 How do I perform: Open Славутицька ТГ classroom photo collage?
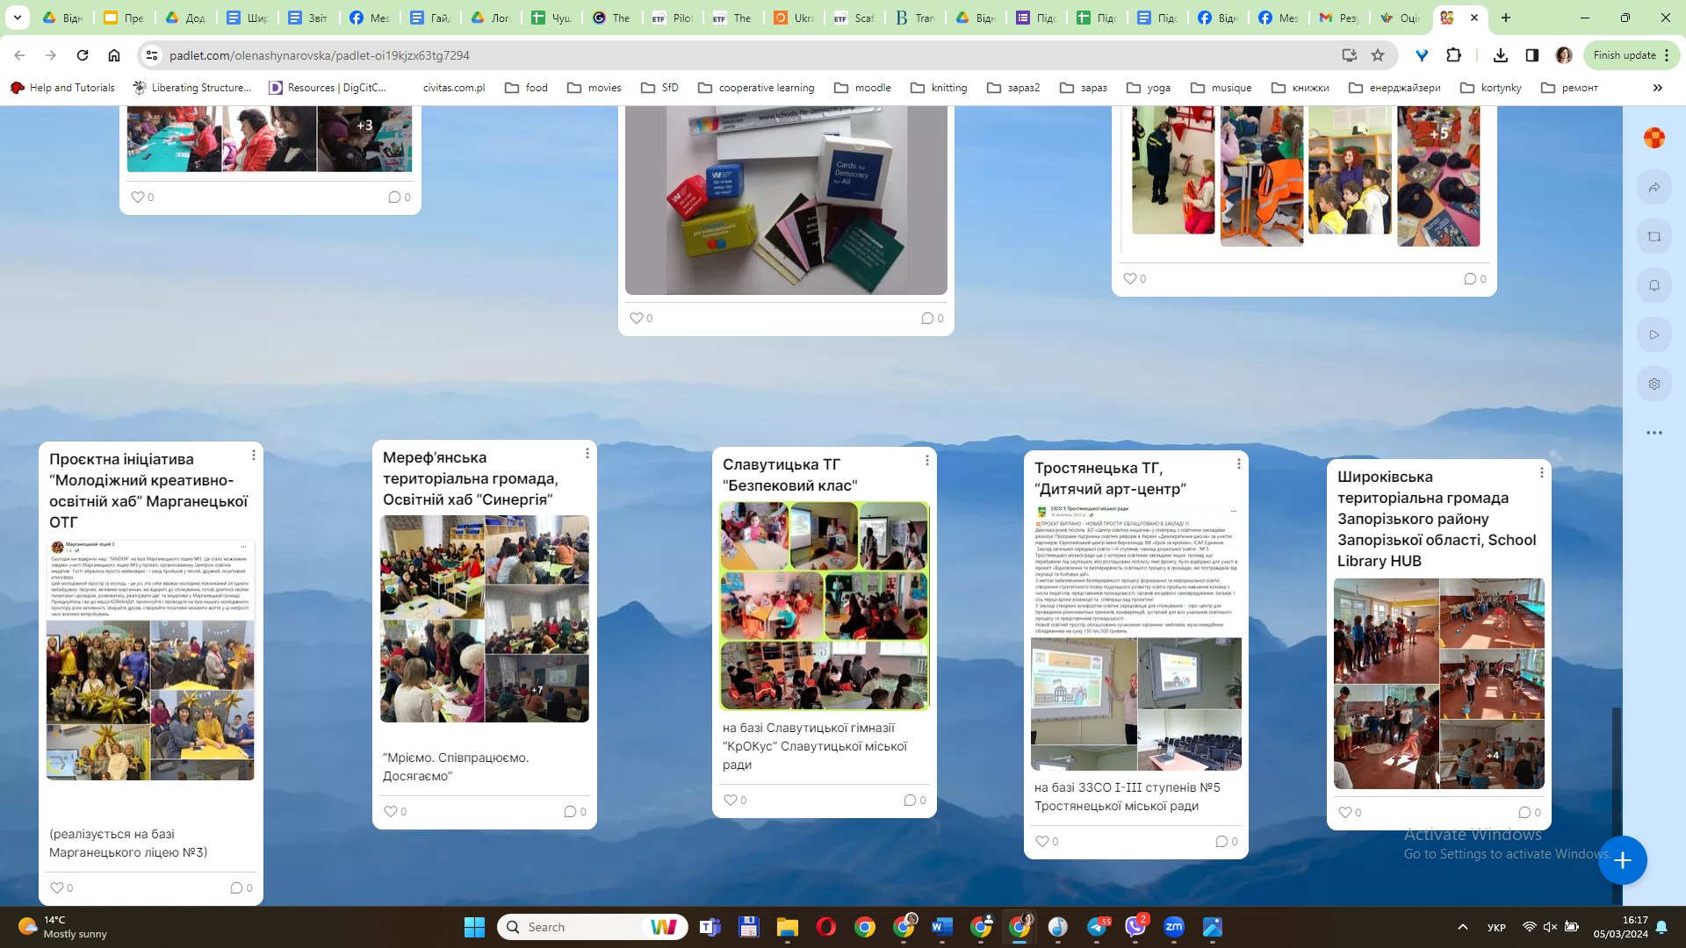(x=824, y=606)
